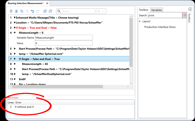Expand the Enhanced Media Message row
This screenshot has width=195, height=121.
coord(14,18)
